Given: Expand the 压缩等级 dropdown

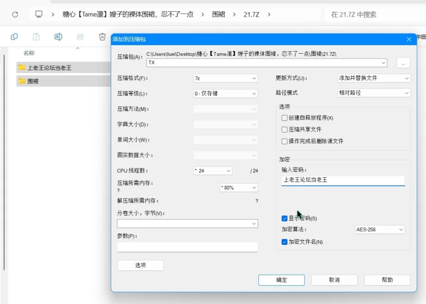Looking at the screenshot, I should click(225, 94).
